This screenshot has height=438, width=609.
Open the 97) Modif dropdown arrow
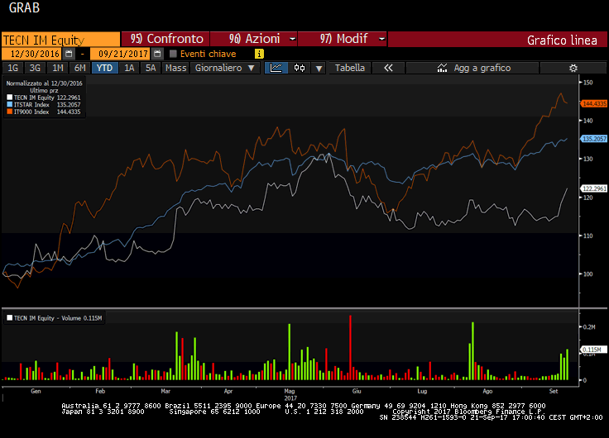coord(381,39)
